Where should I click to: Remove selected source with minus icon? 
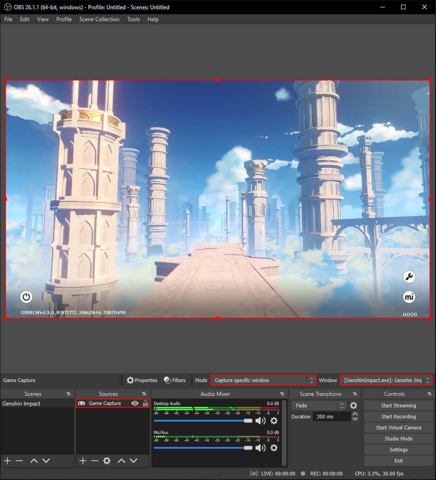click(95, 461)
